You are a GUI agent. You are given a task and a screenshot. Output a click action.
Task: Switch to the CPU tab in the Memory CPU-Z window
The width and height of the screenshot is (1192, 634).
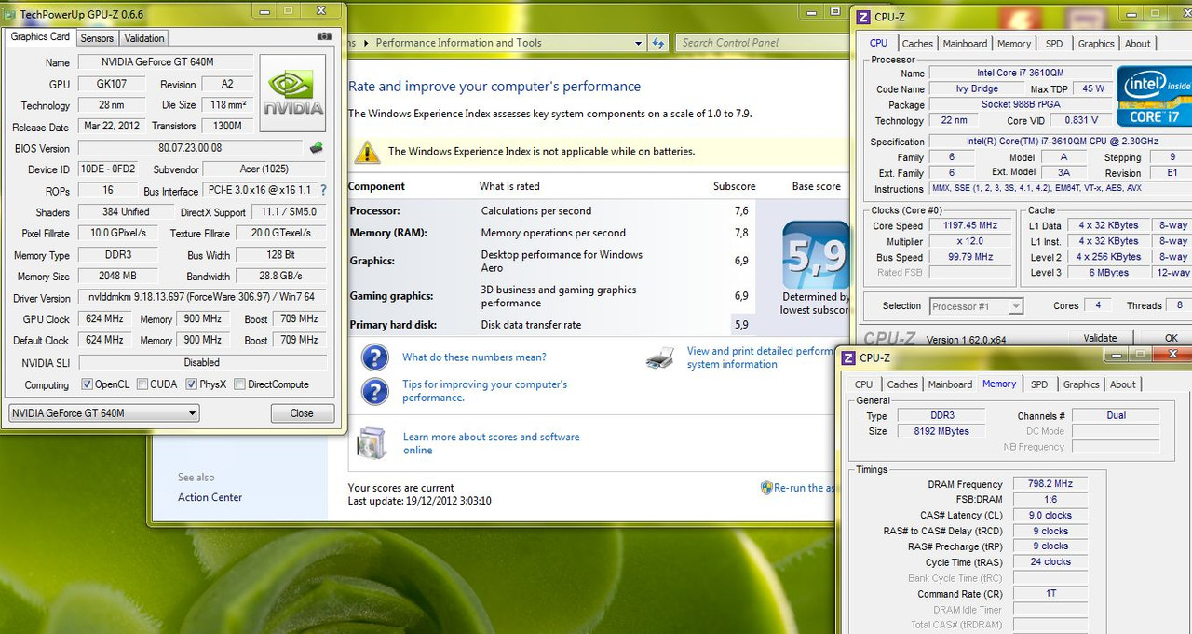864,384
